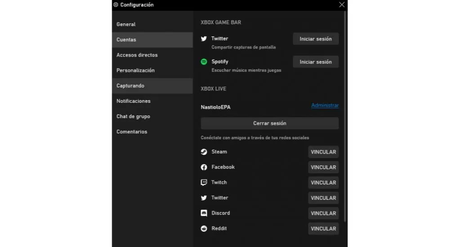Sign in to Spotify with Iniciar sesión
The width and height of the screenshot is (460, 247).
click(316, 62)
